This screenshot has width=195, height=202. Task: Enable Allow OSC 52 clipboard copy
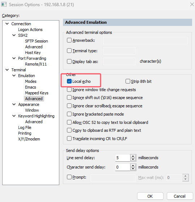[x=69, y=122]
